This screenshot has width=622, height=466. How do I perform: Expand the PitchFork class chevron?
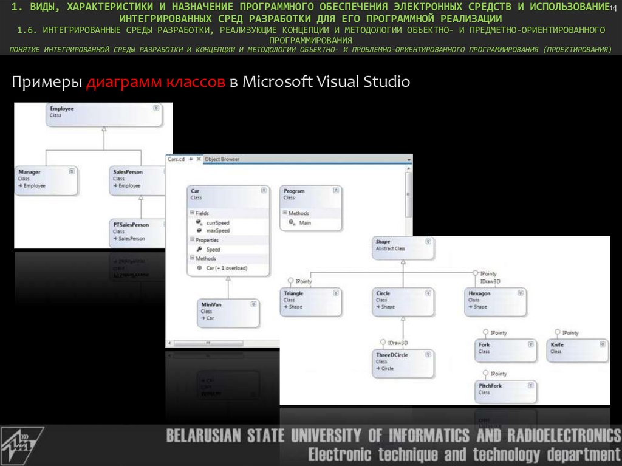[x=531, y=385]
